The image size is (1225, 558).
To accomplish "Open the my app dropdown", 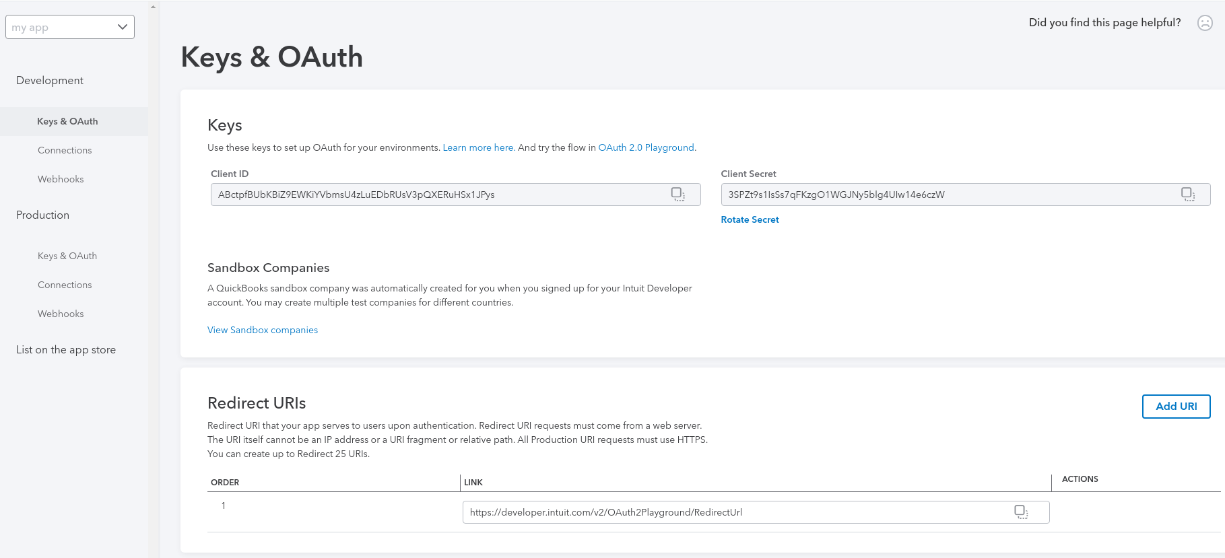I will click(x=70, y=27).
